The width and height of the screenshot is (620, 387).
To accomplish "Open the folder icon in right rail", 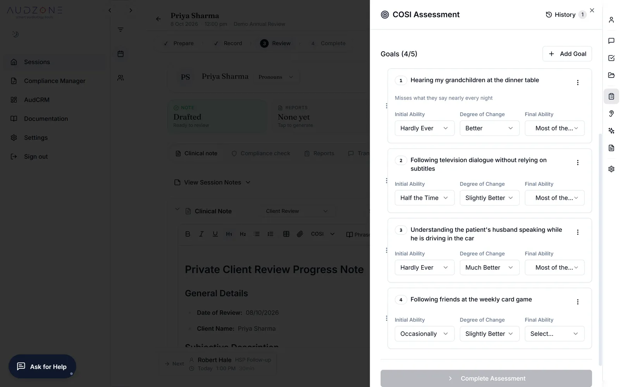I will 611,75.
